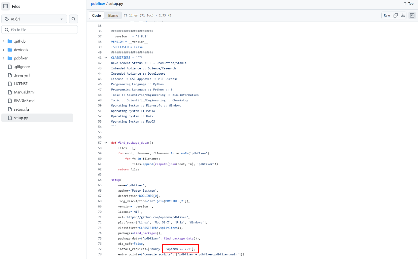Open the code symbols panel
419x260 pixels.
tap(412, 15)
